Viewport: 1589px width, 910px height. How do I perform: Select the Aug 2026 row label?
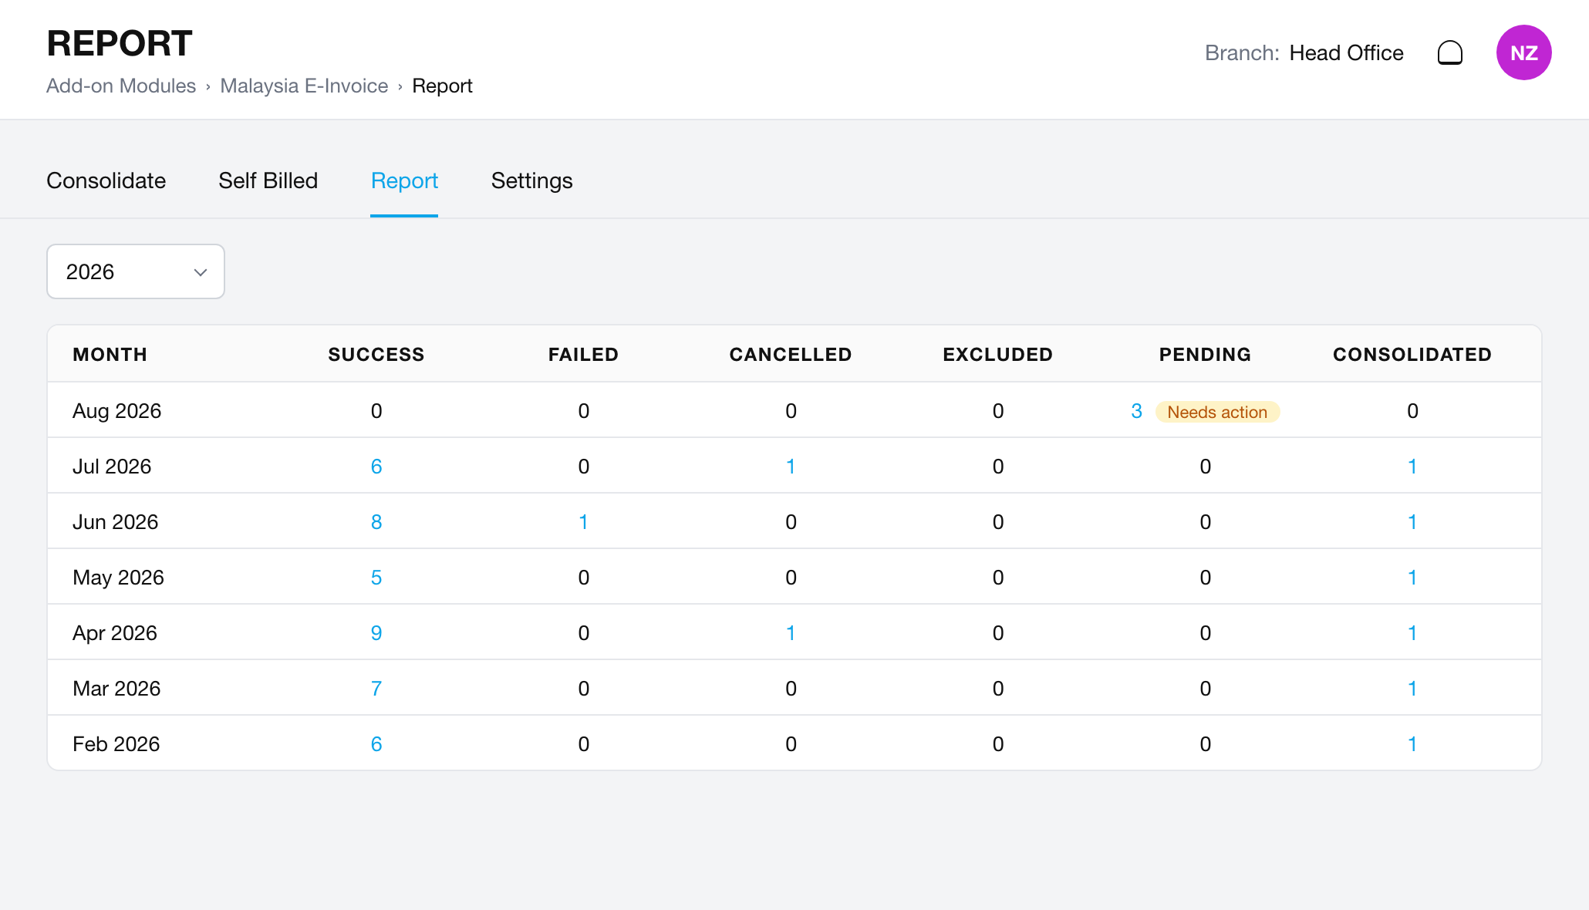117,411
